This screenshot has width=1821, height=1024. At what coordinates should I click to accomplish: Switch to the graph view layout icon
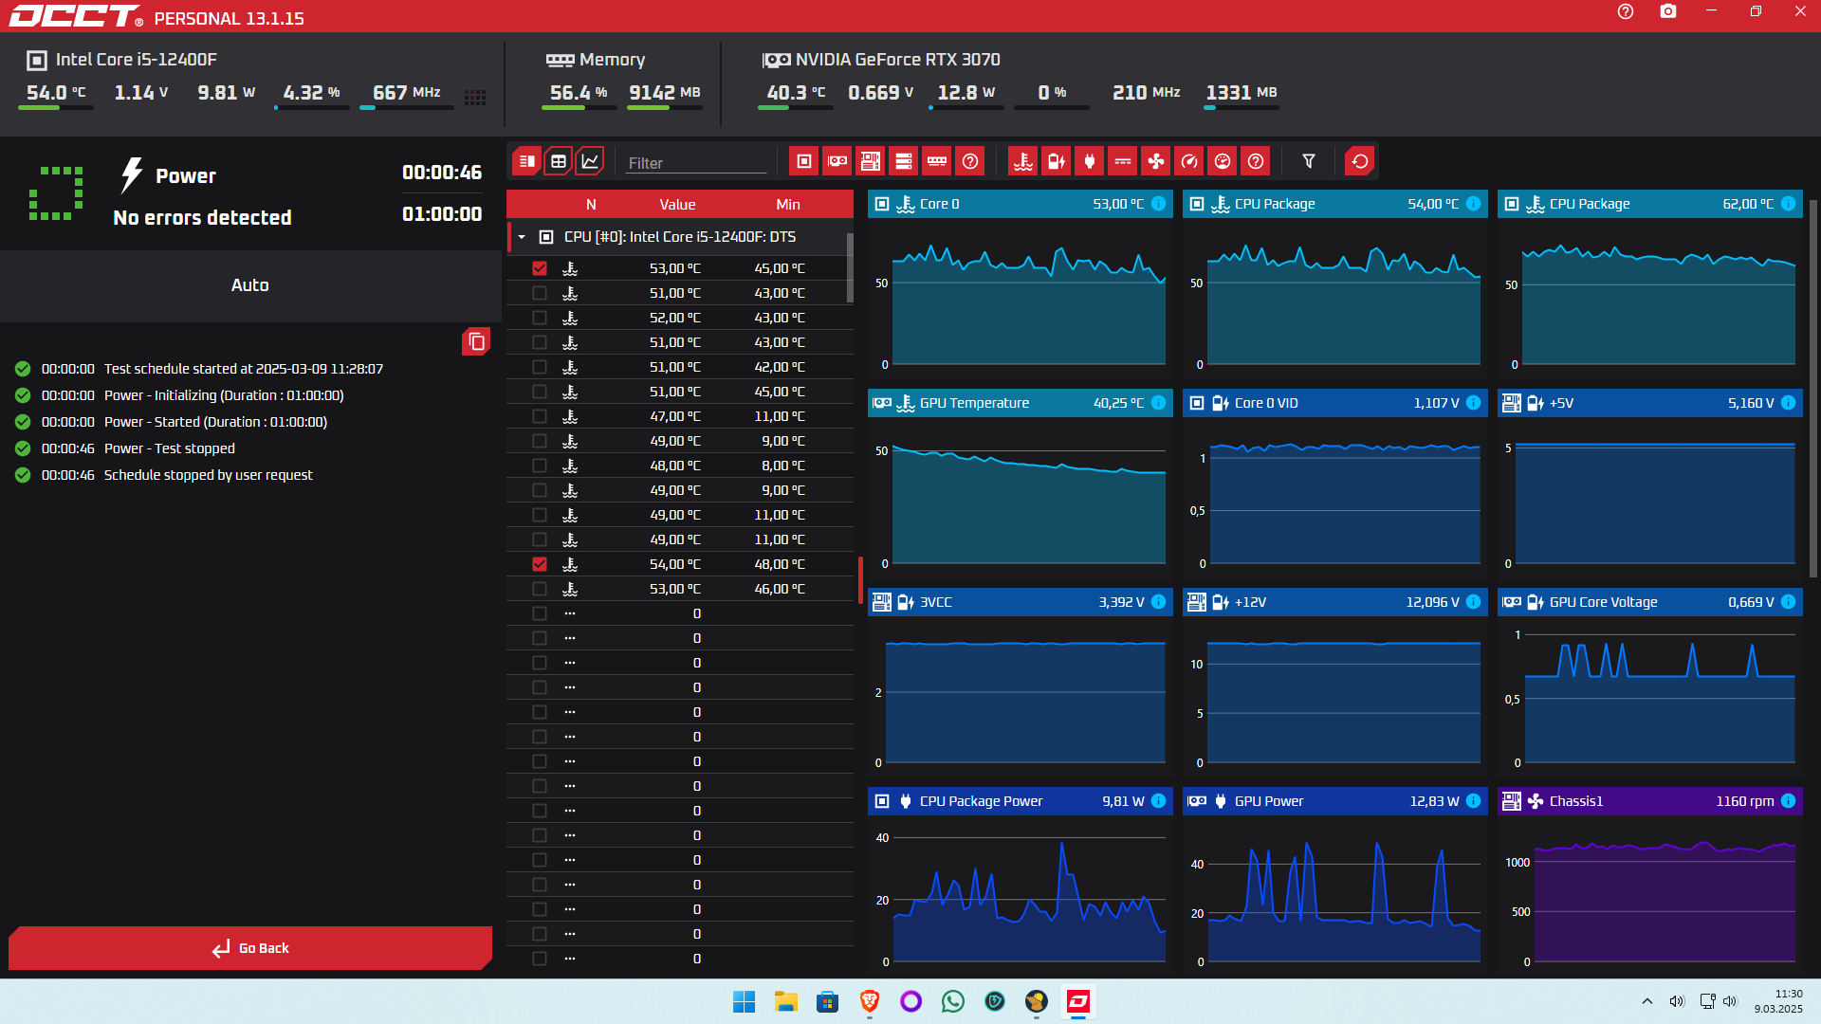pyautogui.click(x=590, y=161)
